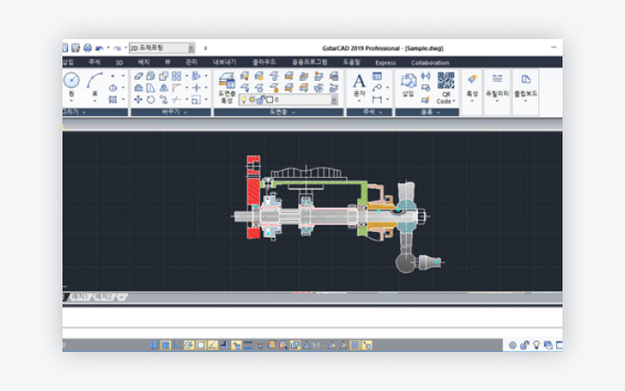
Task: Click the Print icon in quick access toolbar
Action: pyautogui.click(x=88, y=47)
